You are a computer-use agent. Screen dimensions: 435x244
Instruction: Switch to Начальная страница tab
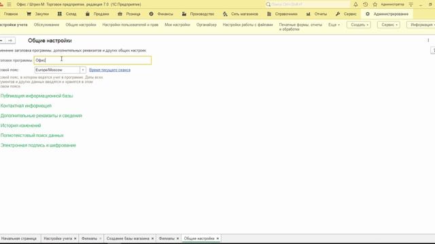[18, 239]
